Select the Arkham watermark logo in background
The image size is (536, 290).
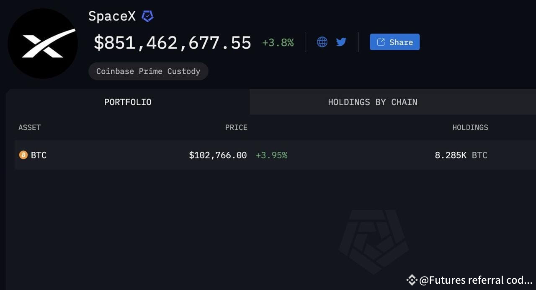tap(373, 242)
